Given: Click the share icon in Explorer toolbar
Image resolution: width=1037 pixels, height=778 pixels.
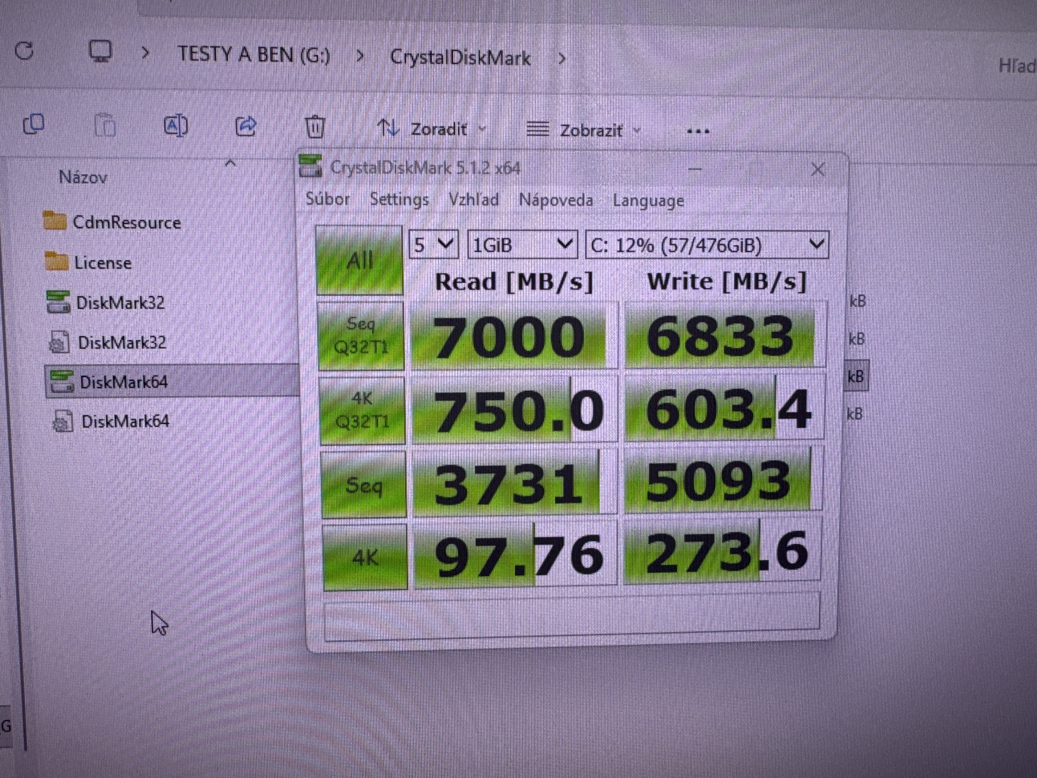Looking at the screenshot, I should (x=246, y=126).
